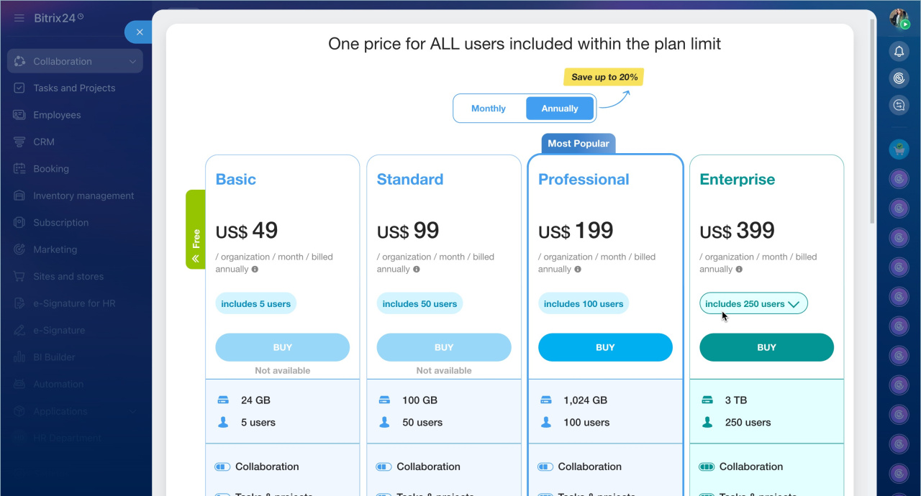Open the shopping cart icon in right rail
The width and height of the screenshot is (921, 496).
[x=899, y=150]
